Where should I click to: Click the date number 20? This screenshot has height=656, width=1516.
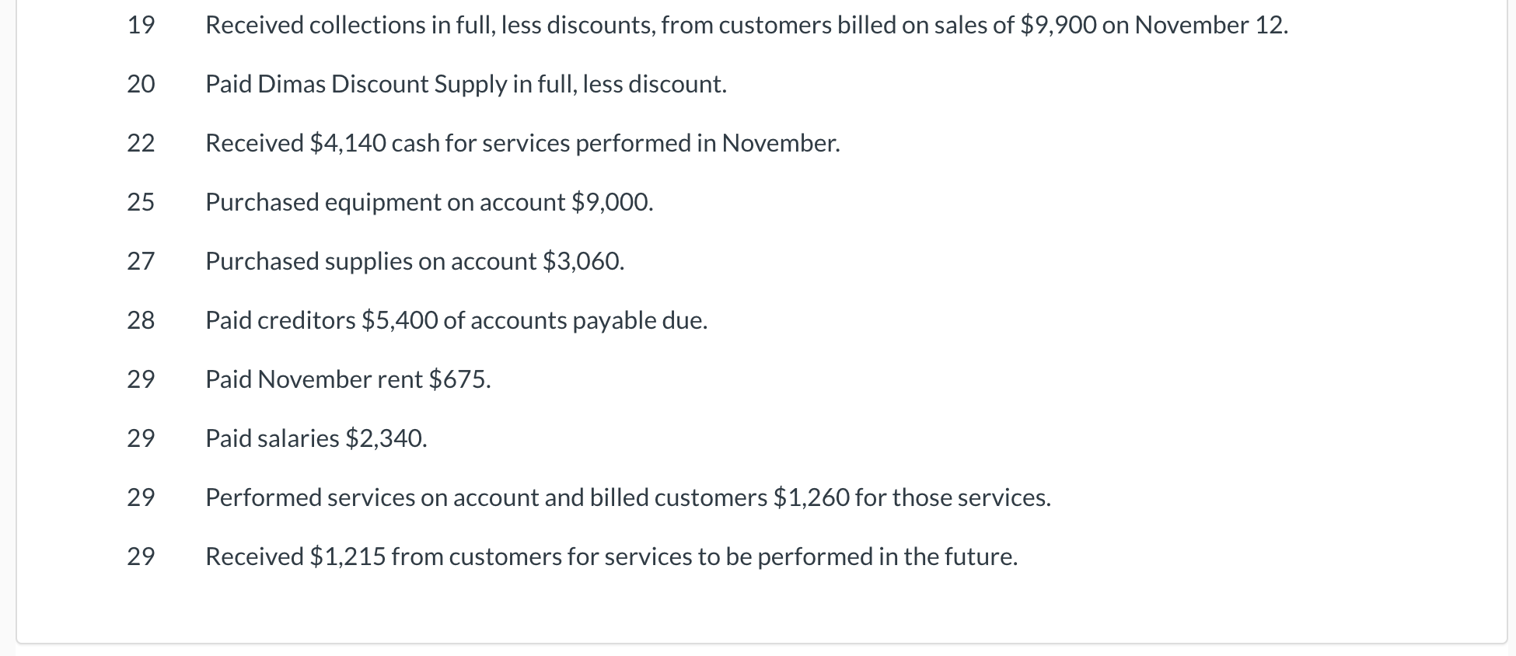click(141, 84)
